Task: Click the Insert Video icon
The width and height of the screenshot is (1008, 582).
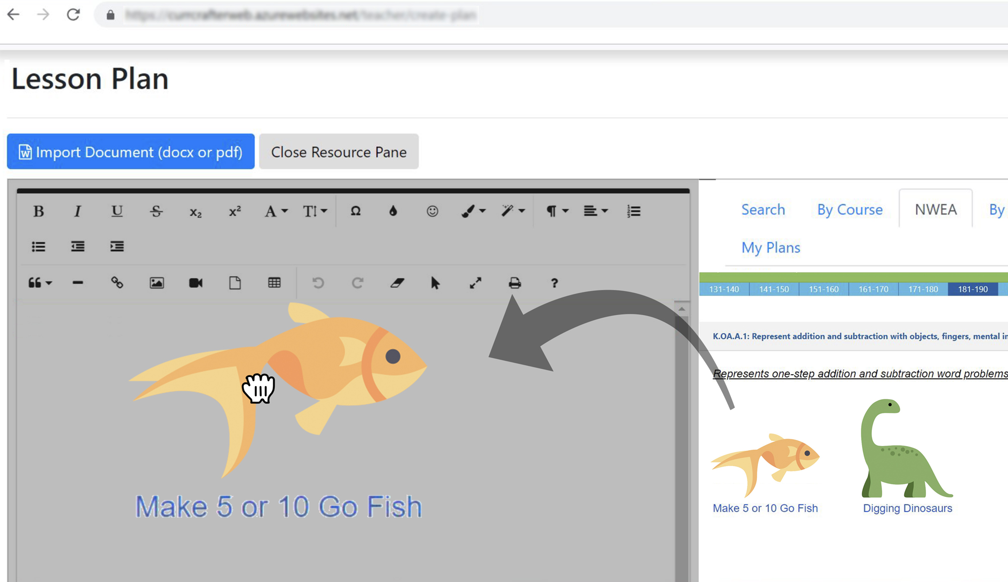Action: tap(196, 282)
